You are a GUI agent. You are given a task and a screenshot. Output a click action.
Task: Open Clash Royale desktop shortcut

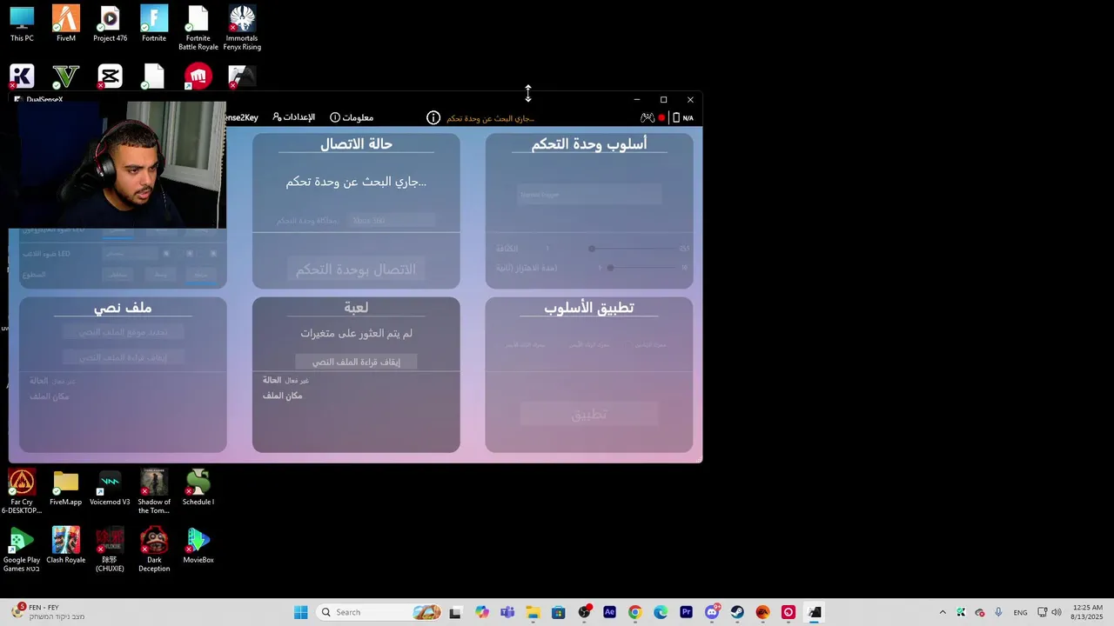coord(65,545)
